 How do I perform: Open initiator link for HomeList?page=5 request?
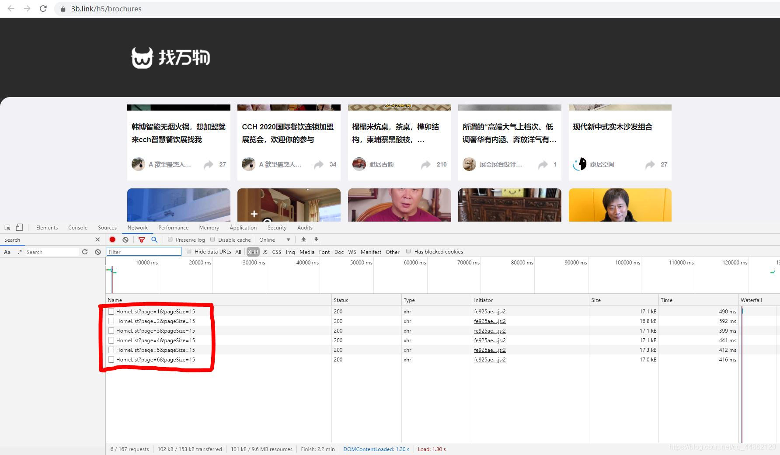coord(490,350)
